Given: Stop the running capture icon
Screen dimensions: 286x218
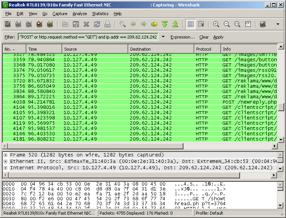Looking at the screenshot, I should click(39, 24).
